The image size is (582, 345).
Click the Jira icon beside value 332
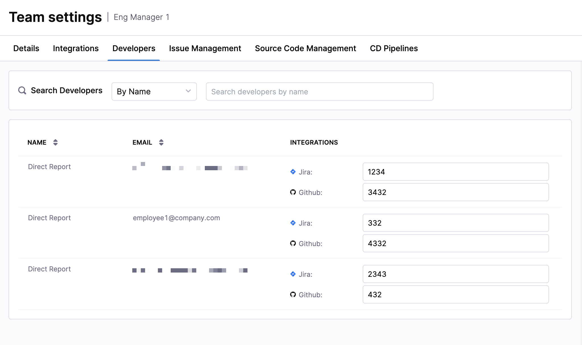293,223
